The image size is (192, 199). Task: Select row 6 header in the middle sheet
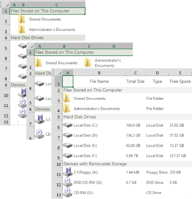coord(30,109)
